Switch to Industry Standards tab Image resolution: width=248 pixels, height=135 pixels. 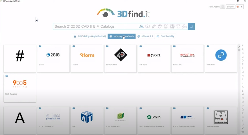pos(121,36)
